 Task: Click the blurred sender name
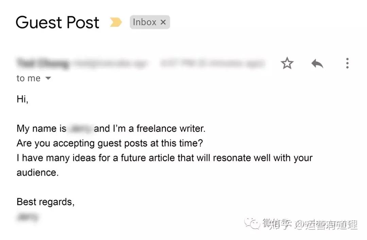tap(43, 63)
